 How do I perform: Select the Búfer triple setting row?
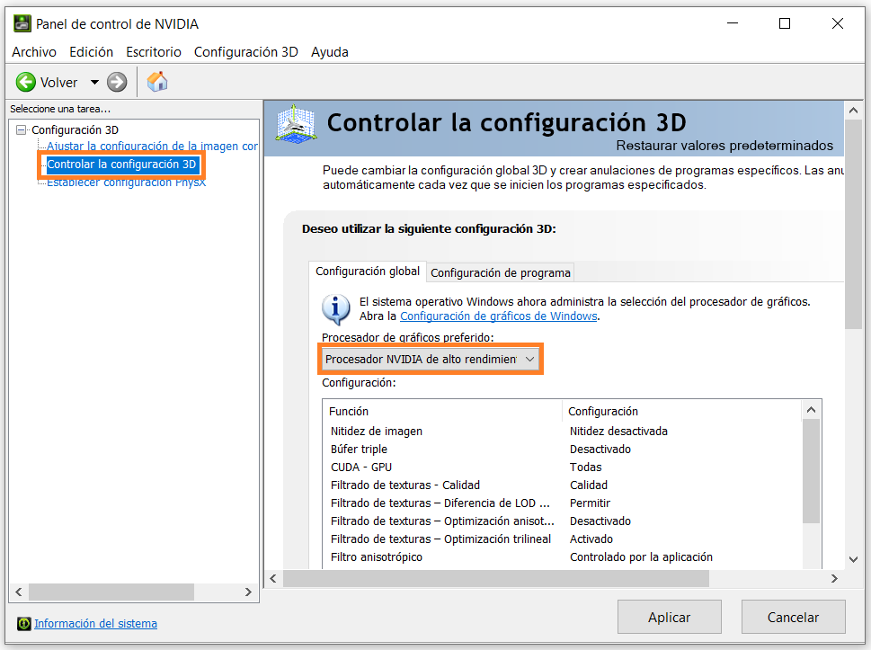pos(360,449)
